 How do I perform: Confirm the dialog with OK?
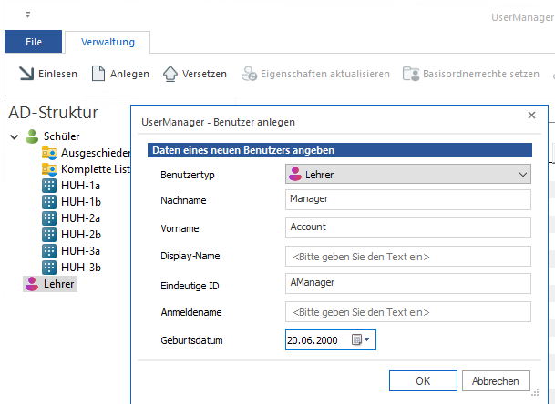pyautogui.click(x=423, y=380)
